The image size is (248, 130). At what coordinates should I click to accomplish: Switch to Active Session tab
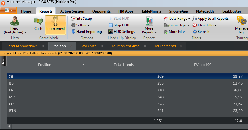(72, 11)
